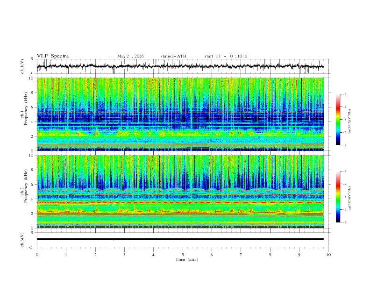
Task: Click the 0 minute tick label on time axis
Action: (x=37, y=255)
